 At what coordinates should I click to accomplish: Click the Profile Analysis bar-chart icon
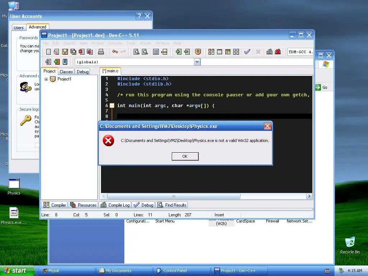coord(270,52)
